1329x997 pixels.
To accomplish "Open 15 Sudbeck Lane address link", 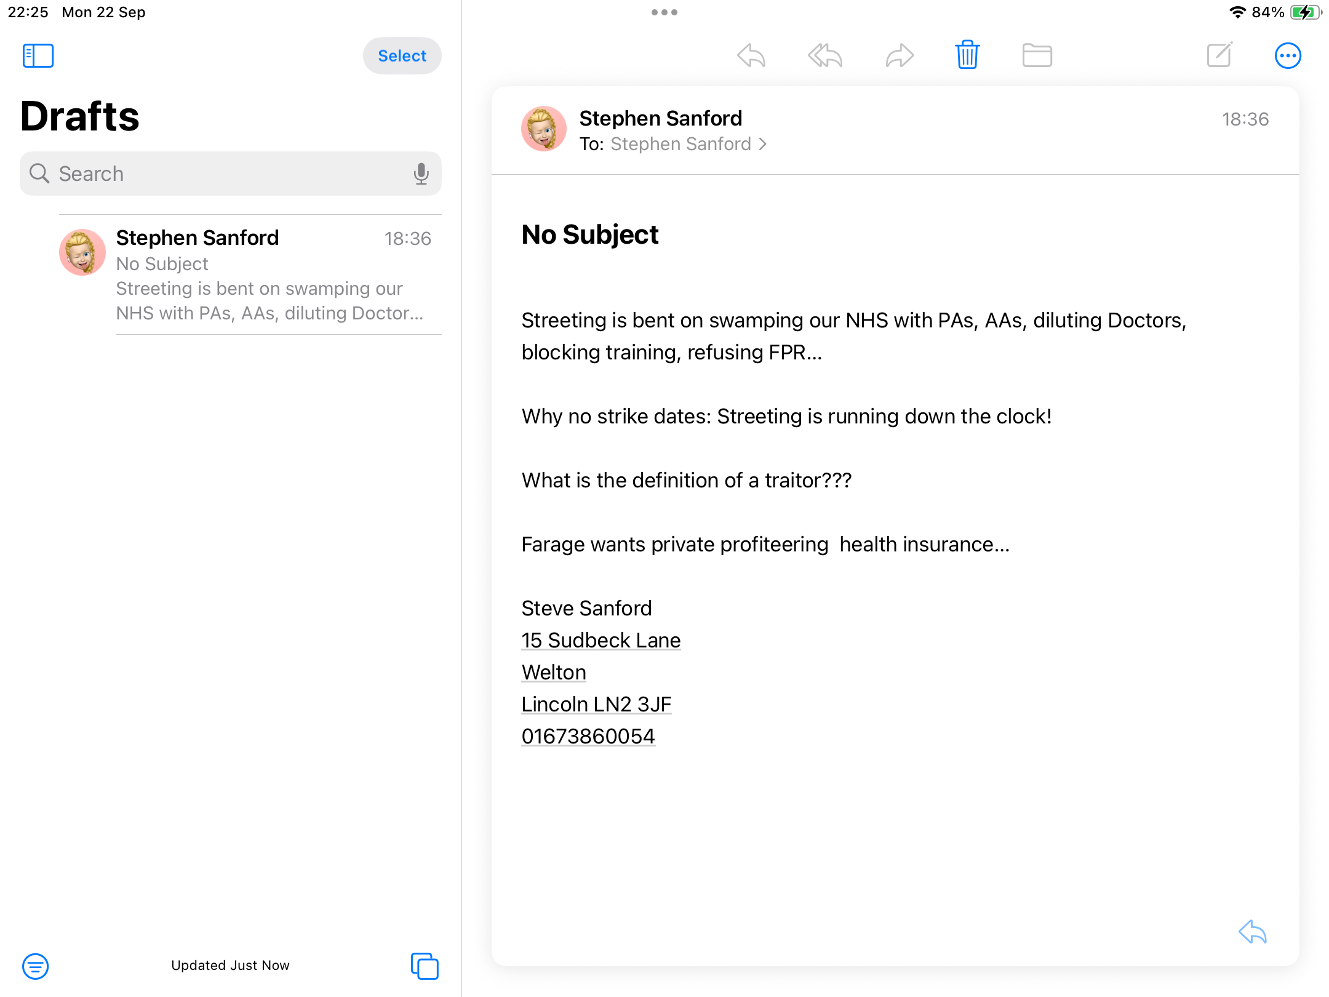I will (x=601, y=641).
